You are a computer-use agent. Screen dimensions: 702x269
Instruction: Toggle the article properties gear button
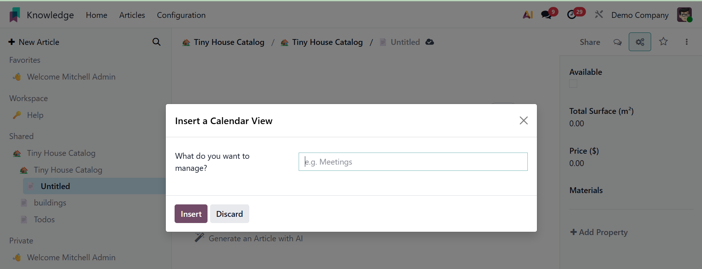640,42
